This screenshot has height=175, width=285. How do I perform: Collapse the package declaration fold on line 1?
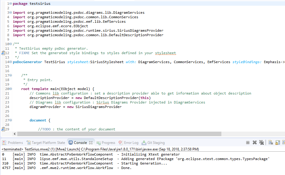pos(11,4)
